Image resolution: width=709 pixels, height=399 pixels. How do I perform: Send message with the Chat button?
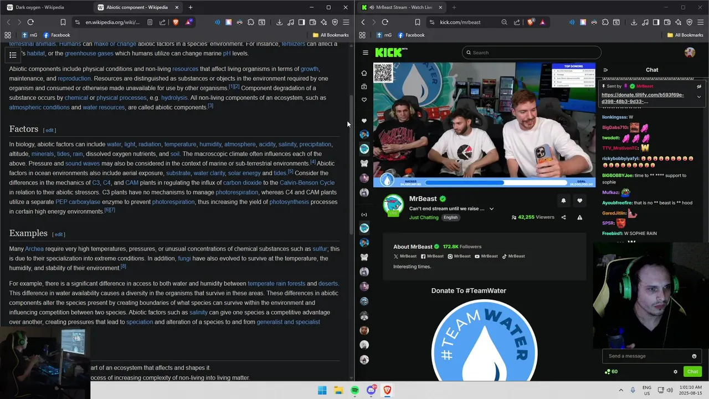(x=692, y=372)
